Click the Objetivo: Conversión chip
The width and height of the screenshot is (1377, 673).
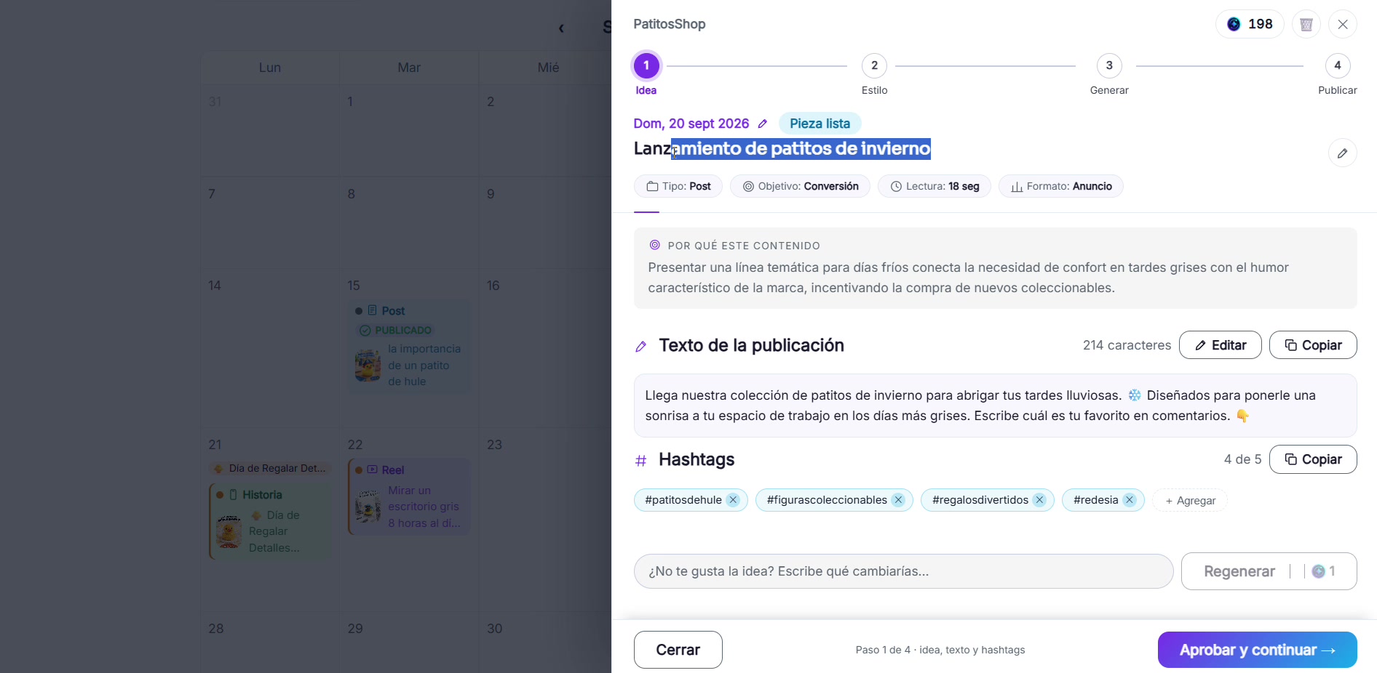click(800, 186)
